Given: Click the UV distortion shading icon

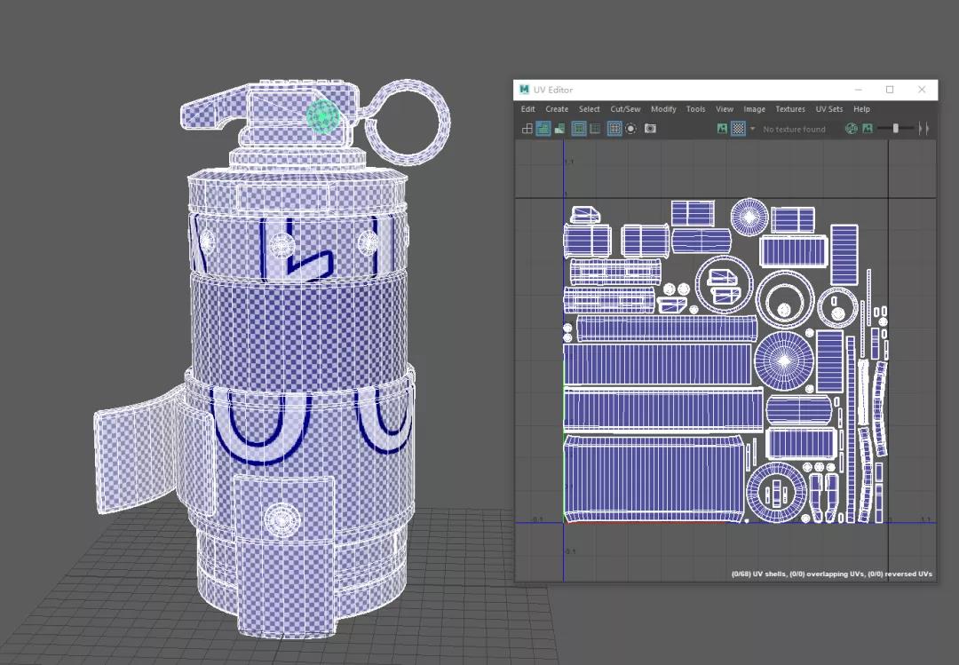Looking at the screenshot, I should pos(560,129).
